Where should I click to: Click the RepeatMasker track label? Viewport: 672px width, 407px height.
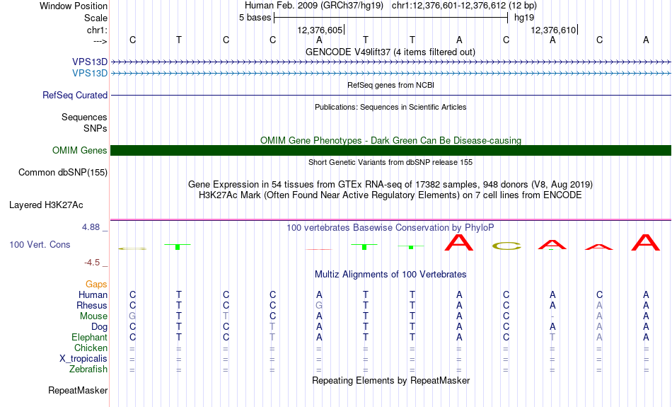78,391
